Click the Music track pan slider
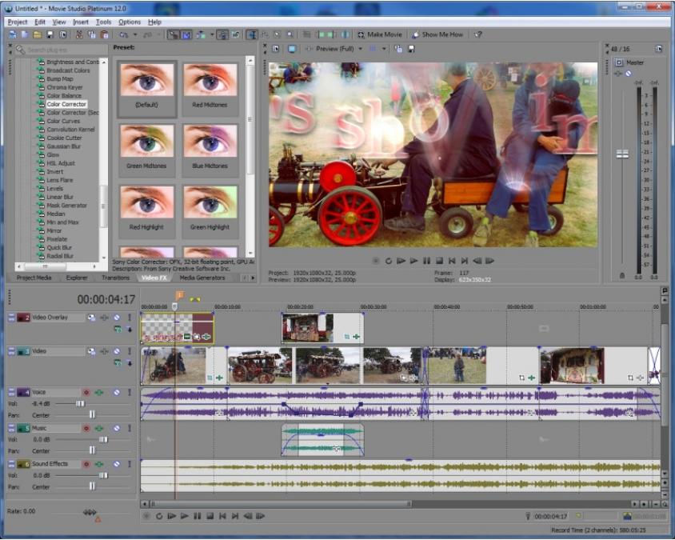675x540 pixels. pos(92,450)
